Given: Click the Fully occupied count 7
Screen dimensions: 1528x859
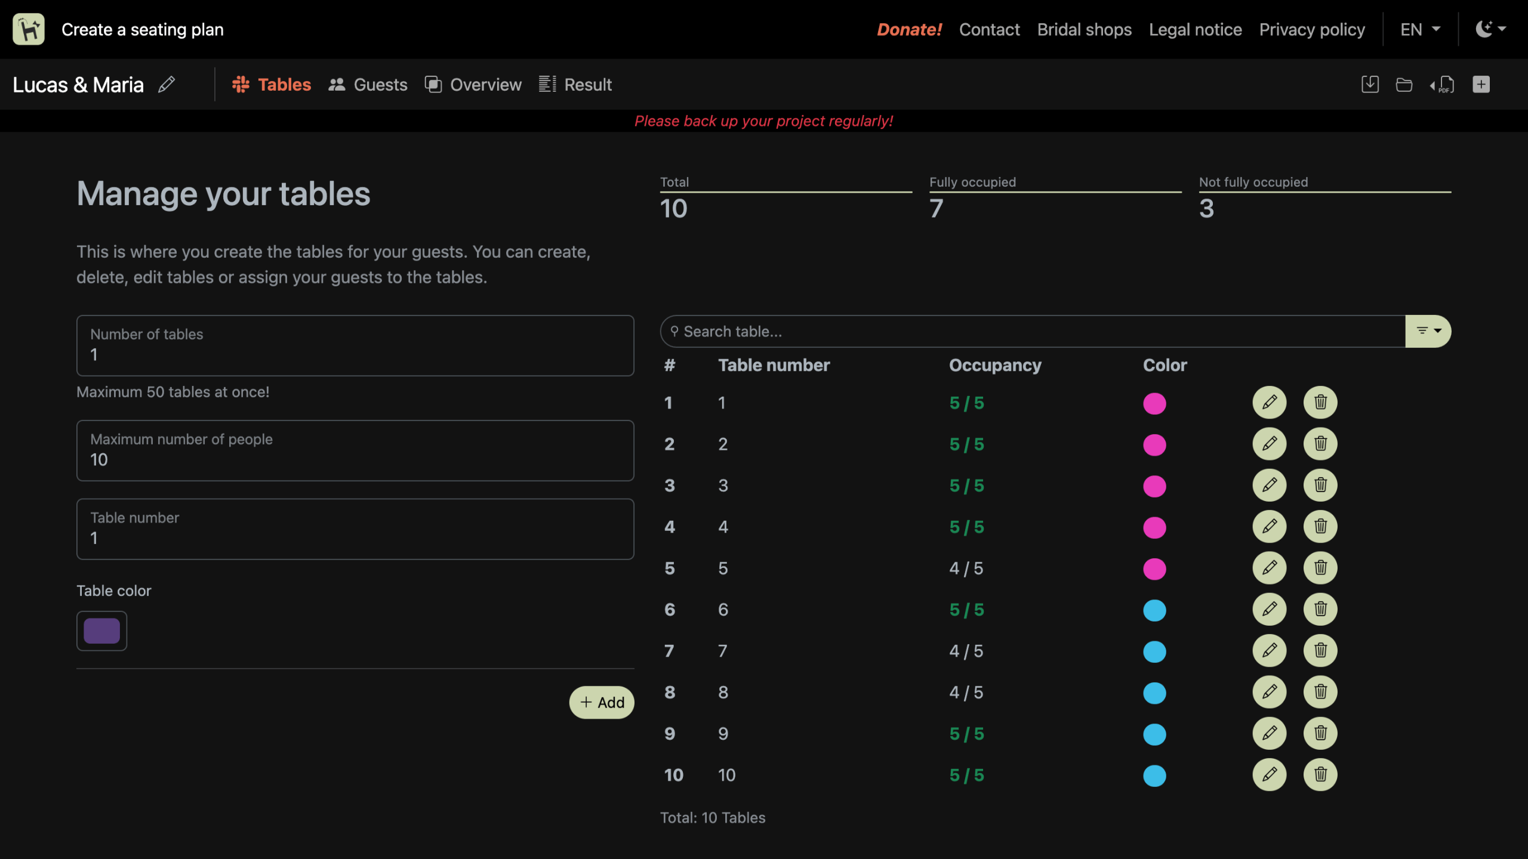Looking at the screenshot, I should (936, 209).
